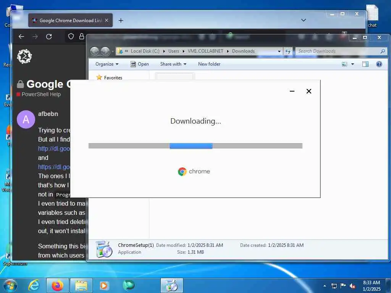Switch to Firefox in the taskbar
The image size is (391, 293).
58,285
